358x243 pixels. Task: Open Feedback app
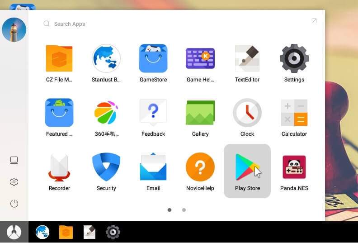(x=153, y=113)
